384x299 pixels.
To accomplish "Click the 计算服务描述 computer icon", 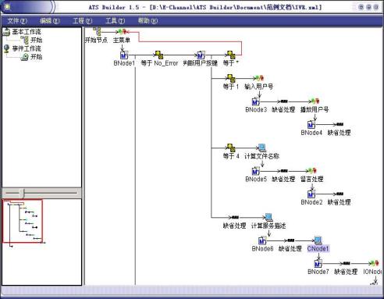I will tap(268, 217).
